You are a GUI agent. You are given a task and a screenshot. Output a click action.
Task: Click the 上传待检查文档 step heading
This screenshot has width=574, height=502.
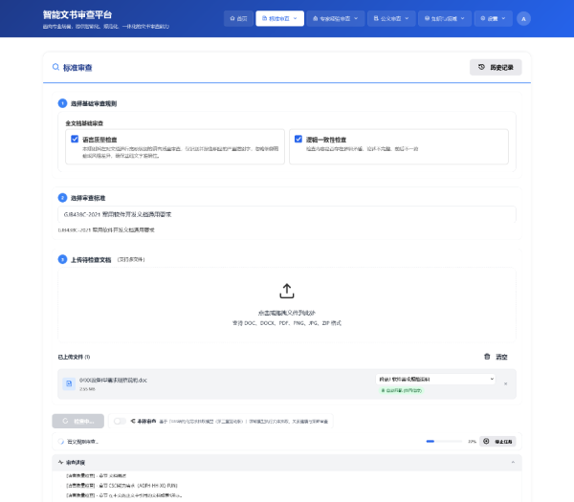[91, 260]
